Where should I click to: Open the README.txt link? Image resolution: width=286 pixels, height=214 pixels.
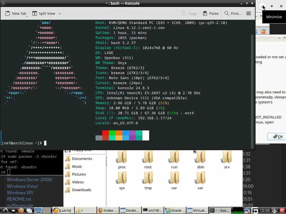[19, 199]
